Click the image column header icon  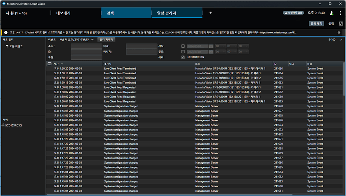point(50,64)
